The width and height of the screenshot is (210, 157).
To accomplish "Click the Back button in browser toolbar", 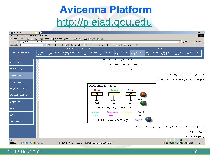I will tap(14, 39).
